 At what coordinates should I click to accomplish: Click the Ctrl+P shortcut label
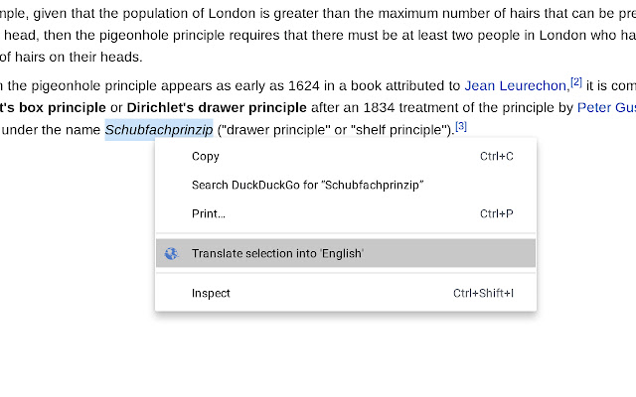[x=496, y=213]
